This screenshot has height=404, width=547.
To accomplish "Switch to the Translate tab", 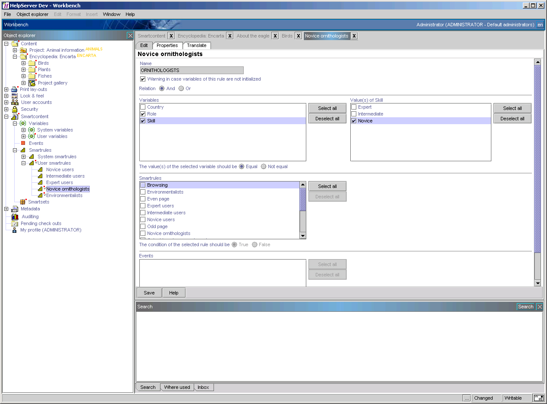I will (197, 45).
